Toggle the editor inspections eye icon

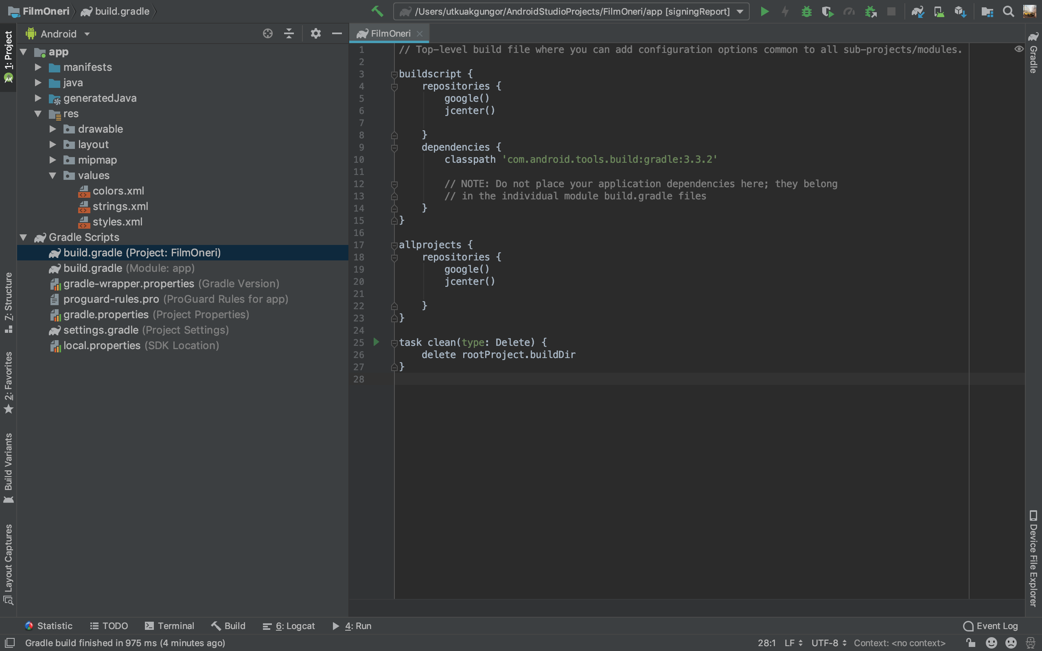pos(1018,49)
